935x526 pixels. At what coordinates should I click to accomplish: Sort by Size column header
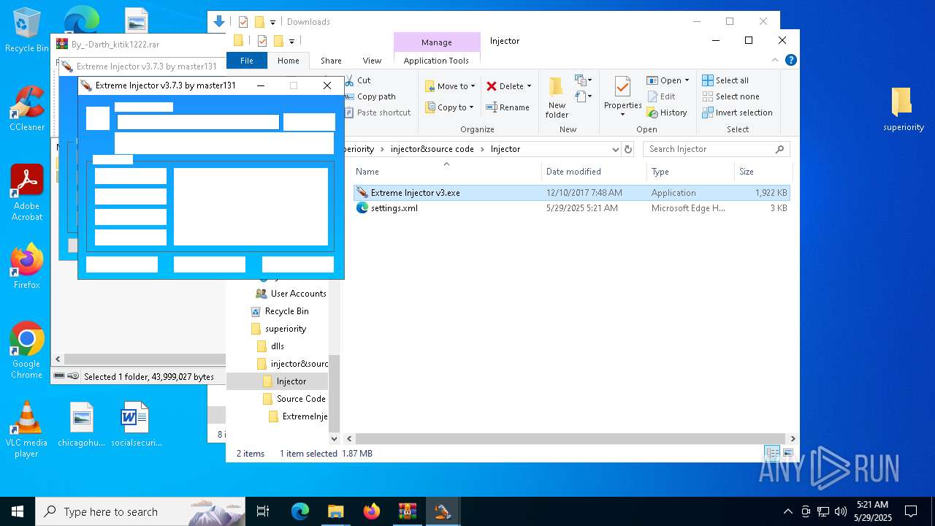click(763, 172)
